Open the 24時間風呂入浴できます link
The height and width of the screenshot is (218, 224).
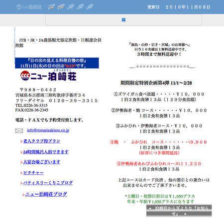pyautogui.click(x=46, y=152)
